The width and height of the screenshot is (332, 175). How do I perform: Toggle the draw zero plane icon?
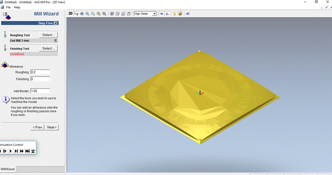click(x=162, y=14)
